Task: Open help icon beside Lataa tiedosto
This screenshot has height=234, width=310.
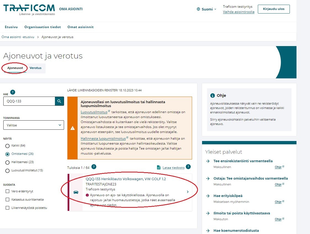Action: [189, 167]
